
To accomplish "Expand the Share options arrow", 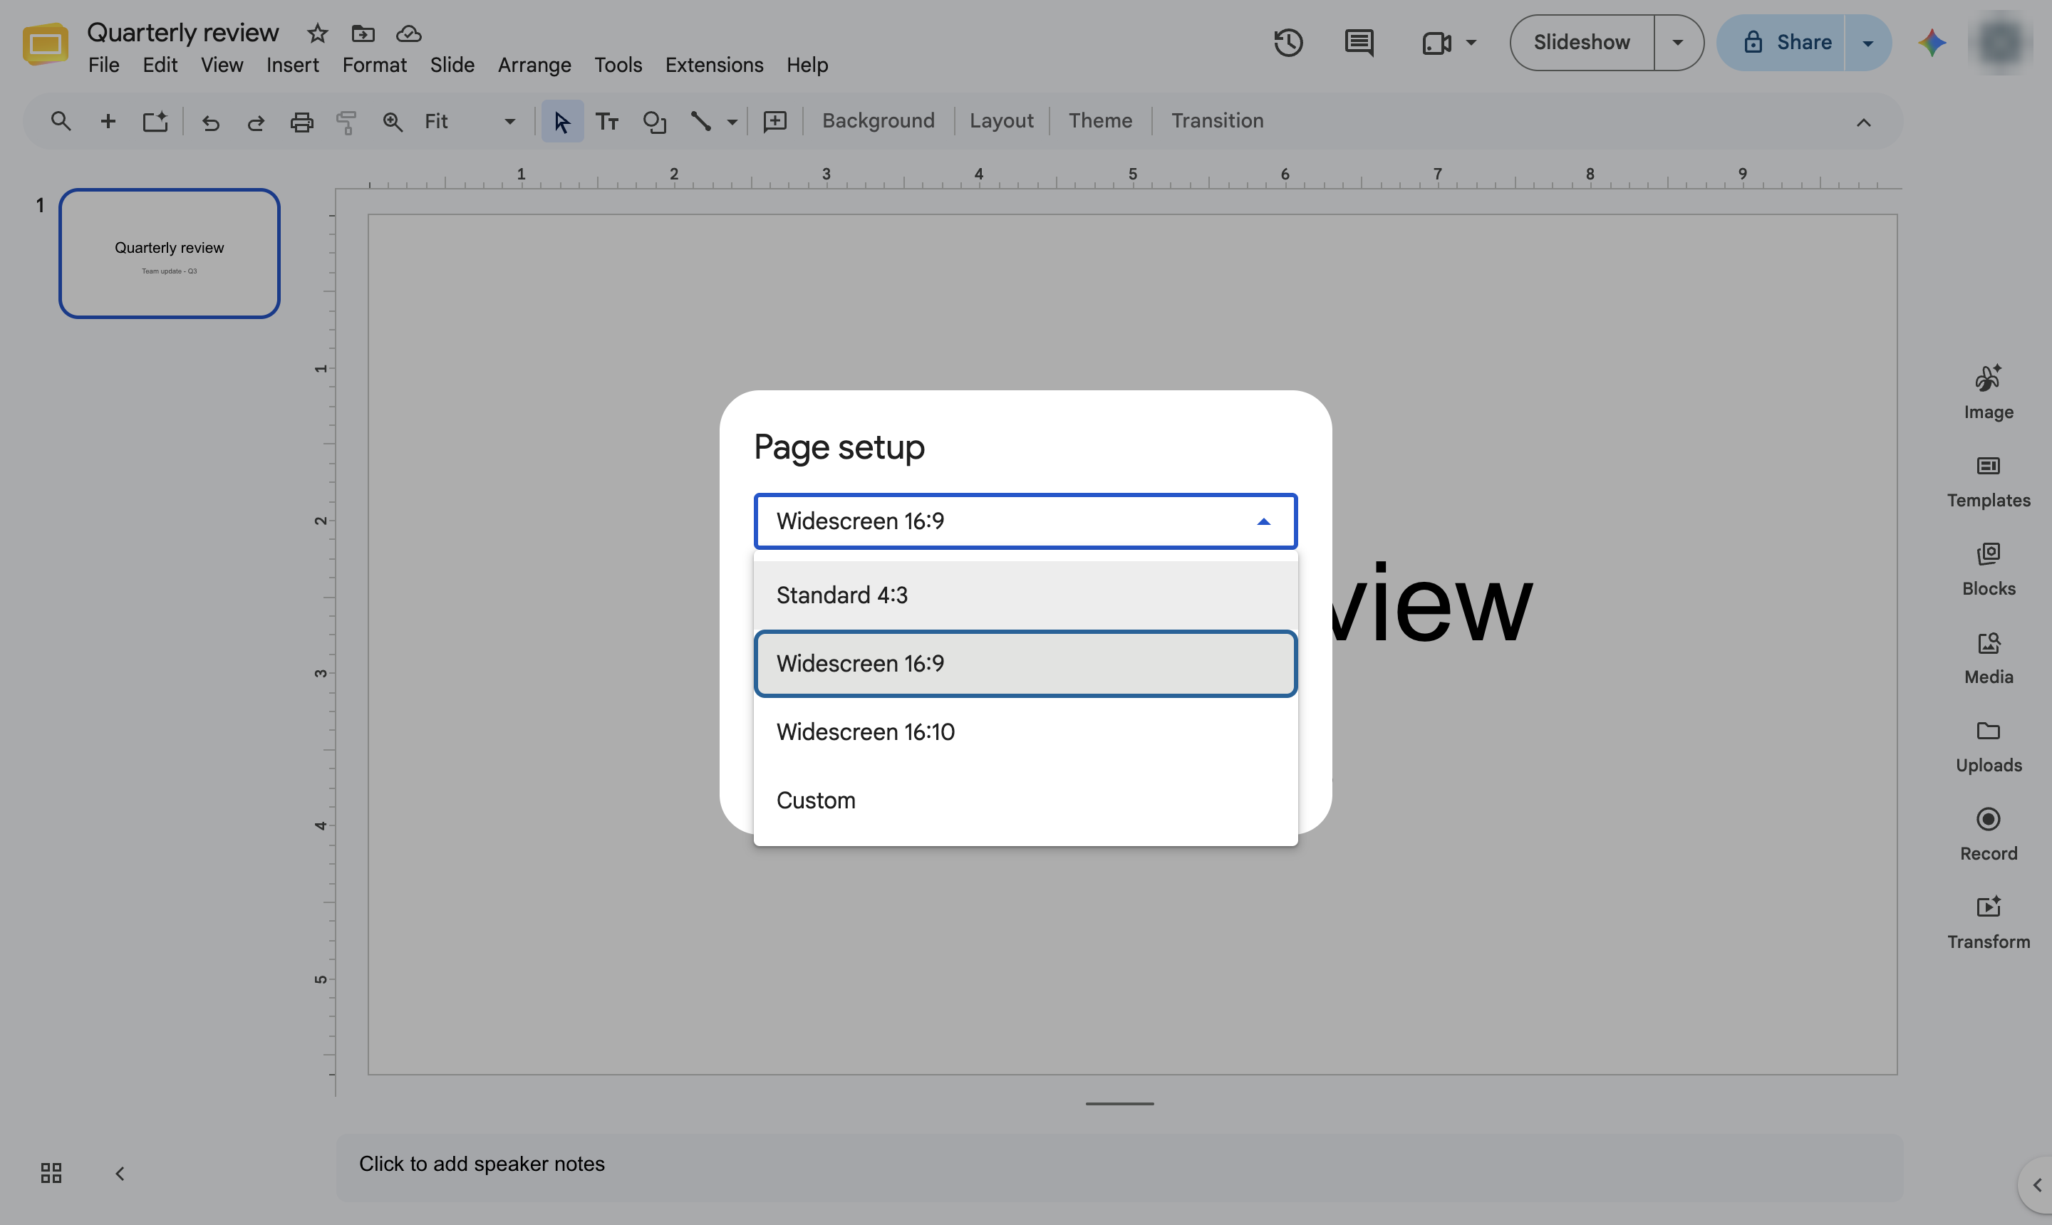I will click(1868, 43).
